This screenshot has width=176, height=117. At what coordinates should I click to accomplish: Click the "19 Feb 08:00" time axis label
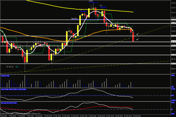[137, 116]
